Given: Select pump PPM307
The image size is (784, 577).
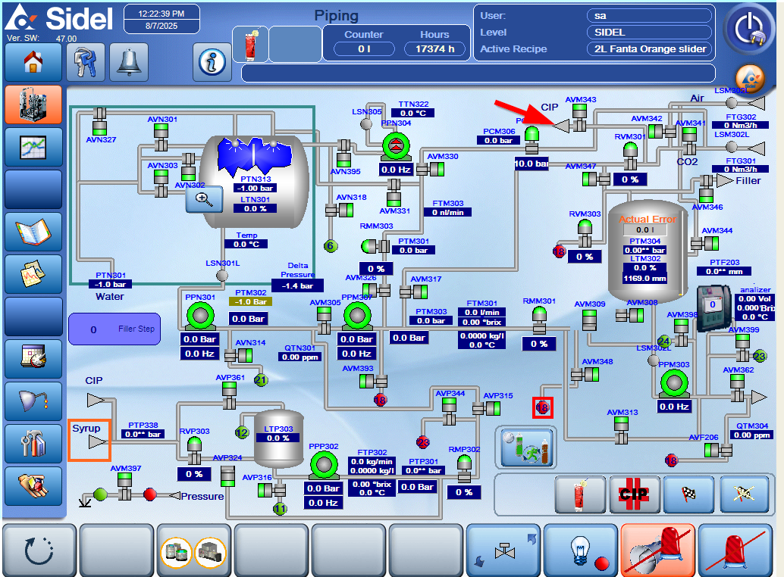Looking at the screenshot, I should click(x=357, y=317).
